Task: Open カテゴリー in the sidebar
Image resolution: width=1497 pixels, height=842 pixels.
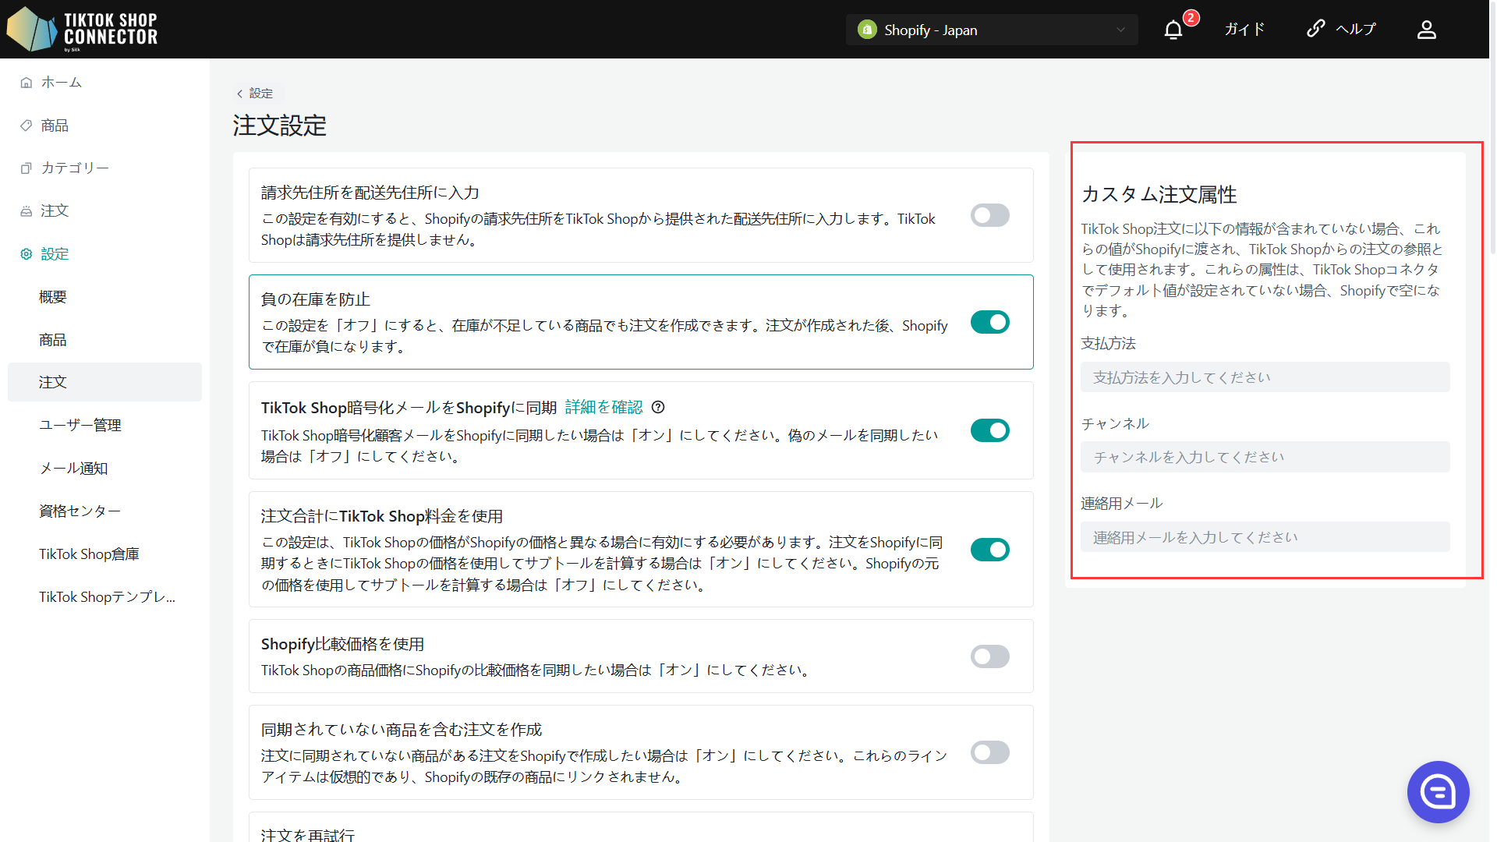Action: [75, 168]
